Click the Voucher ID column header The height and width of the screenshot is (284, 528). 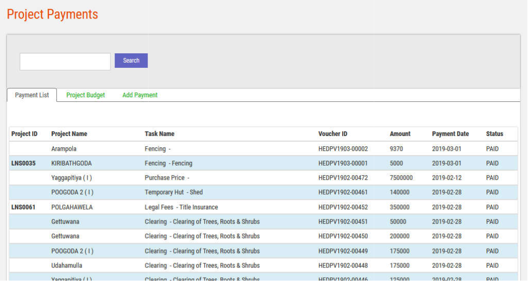333,134
